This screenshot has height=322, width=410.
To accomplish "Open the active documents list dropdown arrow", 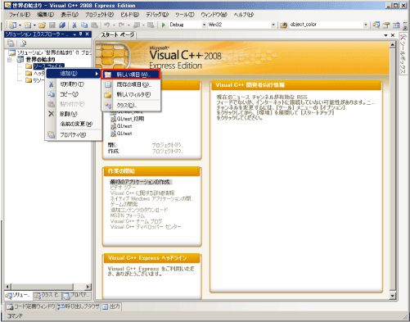I will (385, 35).
